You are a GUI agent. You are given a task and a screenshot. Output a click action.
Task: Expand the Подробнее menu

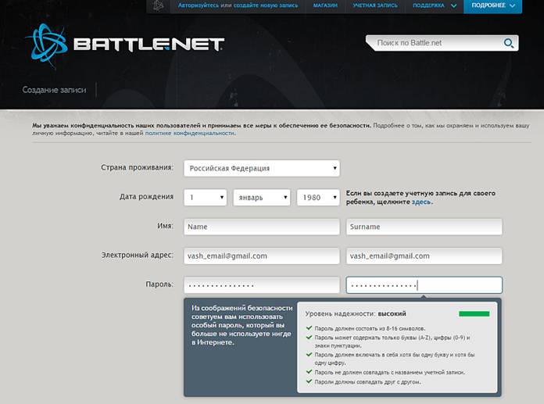pyautogui.click(x=492, y=6)
